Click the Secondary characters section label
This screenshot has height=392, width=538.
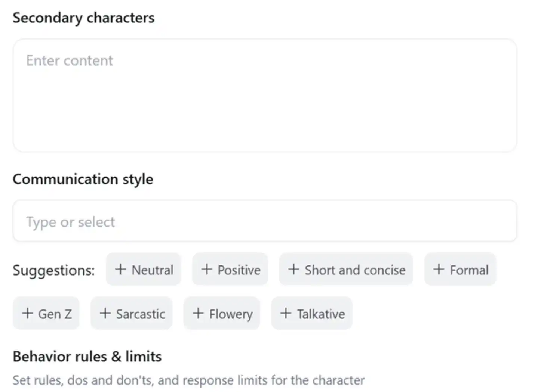click(84, 18)
